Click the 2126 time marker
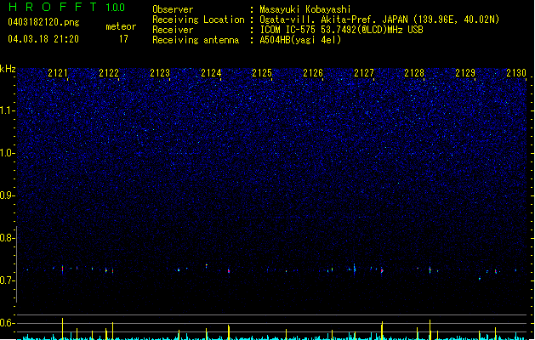 [x=313, y=73]
